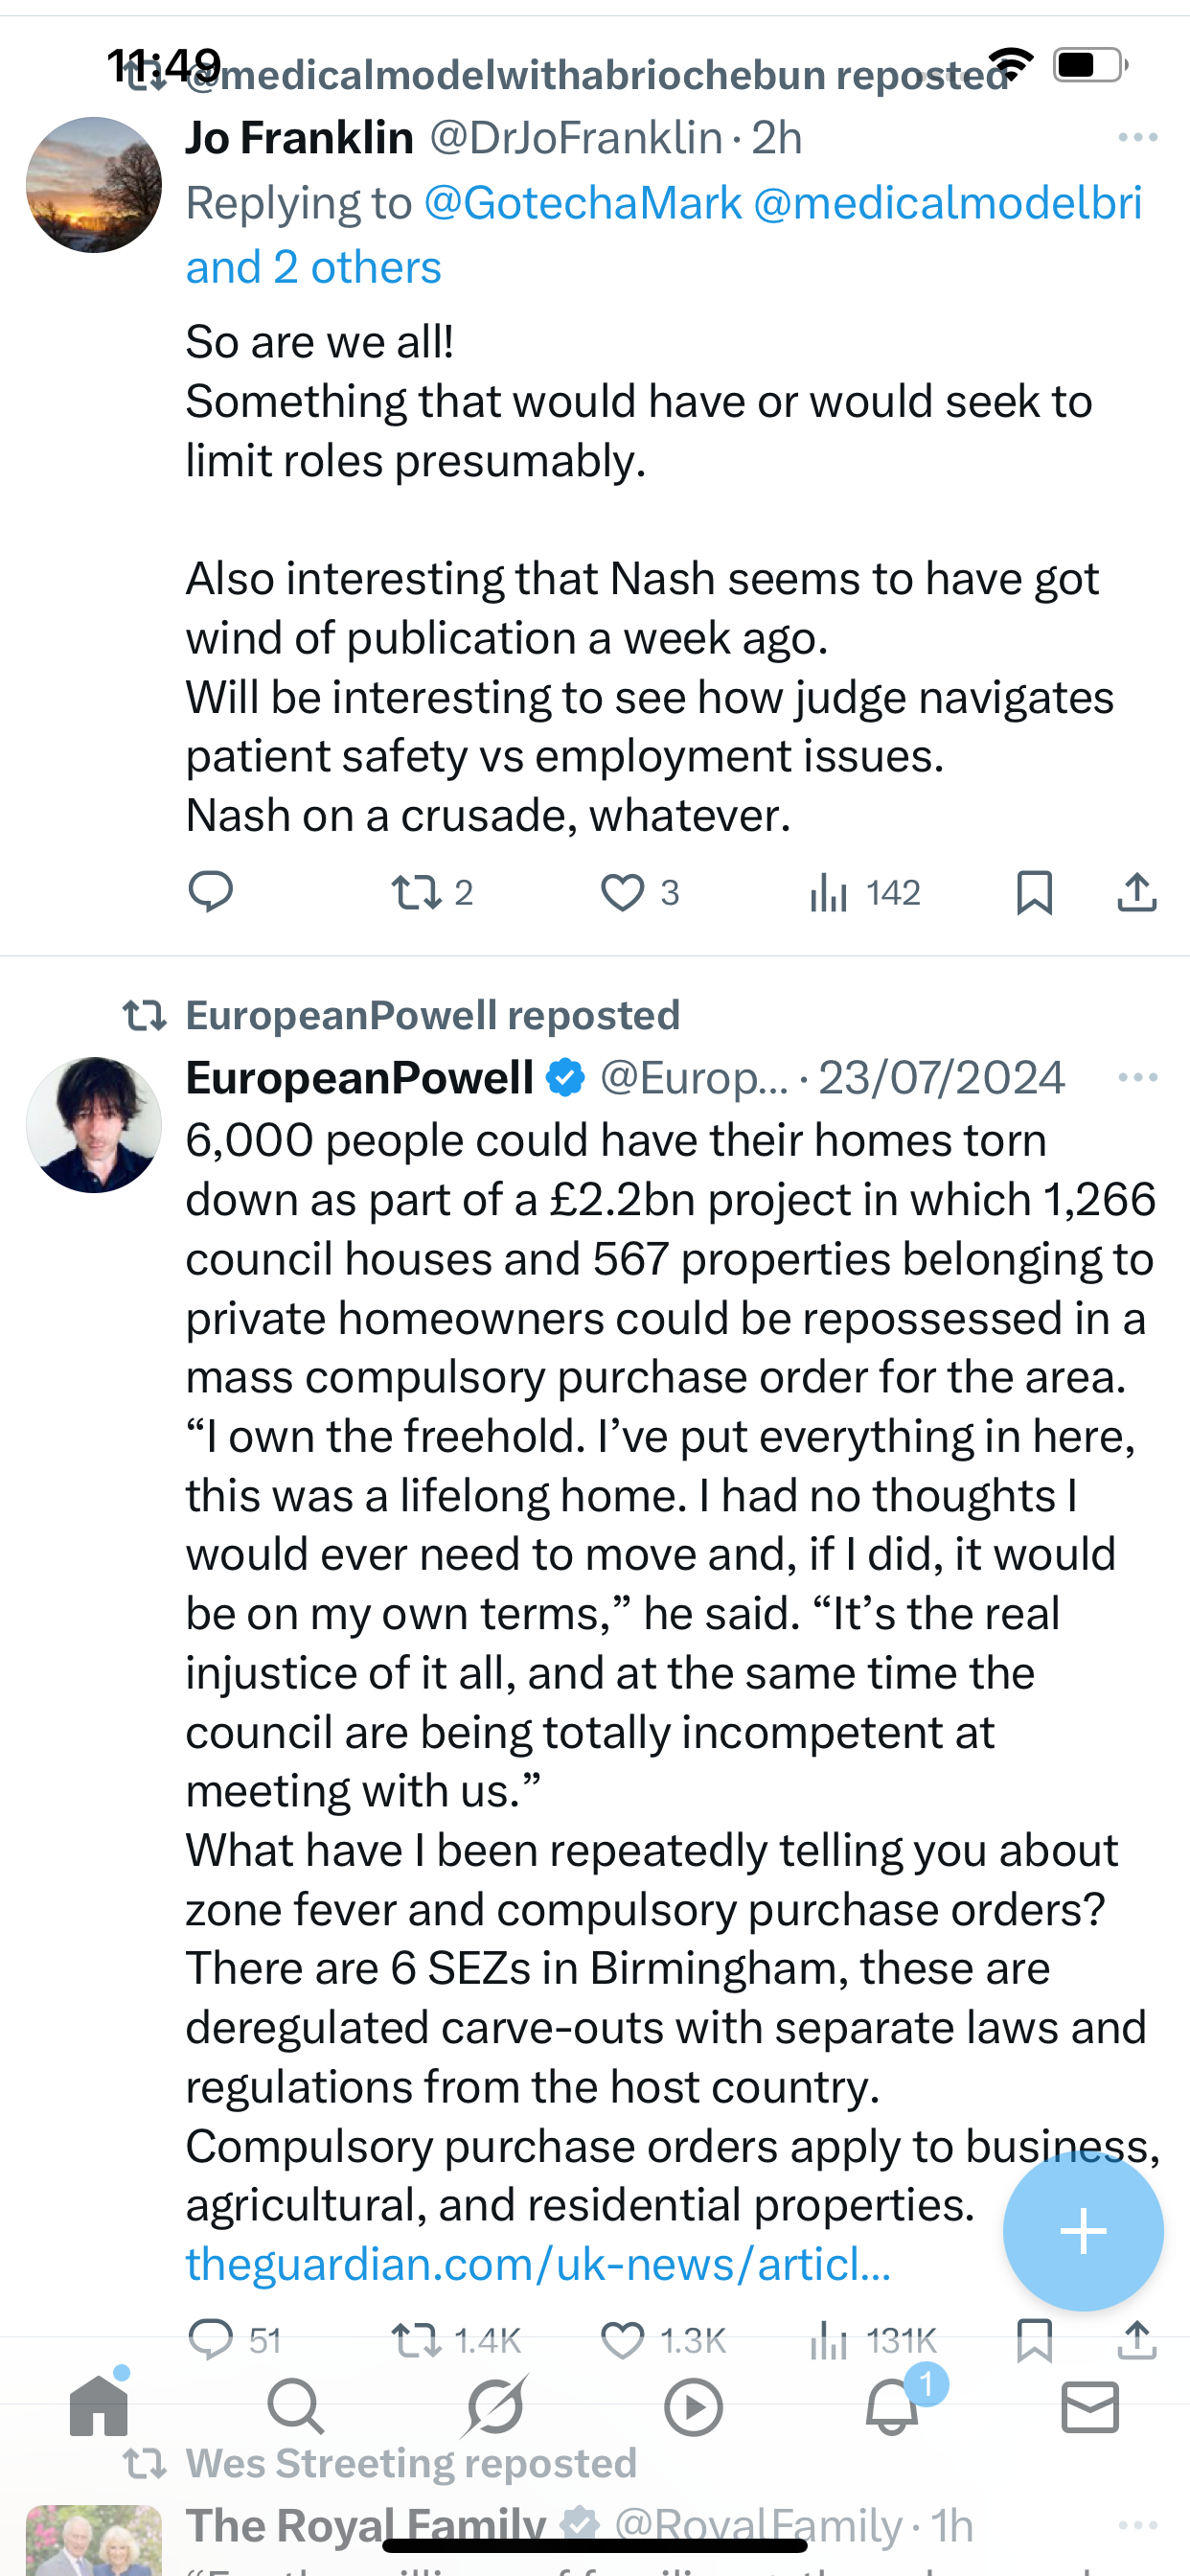Open the Notifications bell
The width and height of the screenshot is (1190, 2576).
point(892,2406)
